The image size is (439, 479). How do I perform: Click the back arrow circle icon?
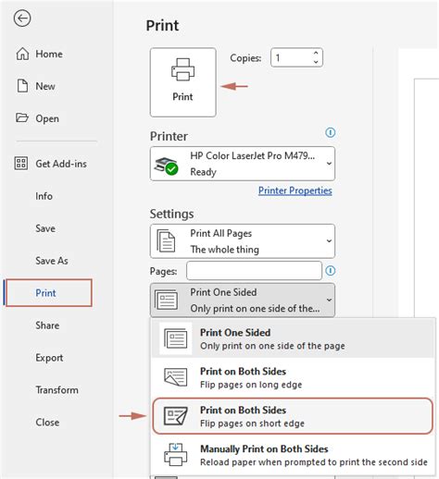tap(22, 18)
